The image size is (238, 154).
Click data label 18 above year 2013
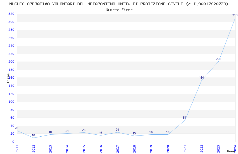[x=50, y=132]
